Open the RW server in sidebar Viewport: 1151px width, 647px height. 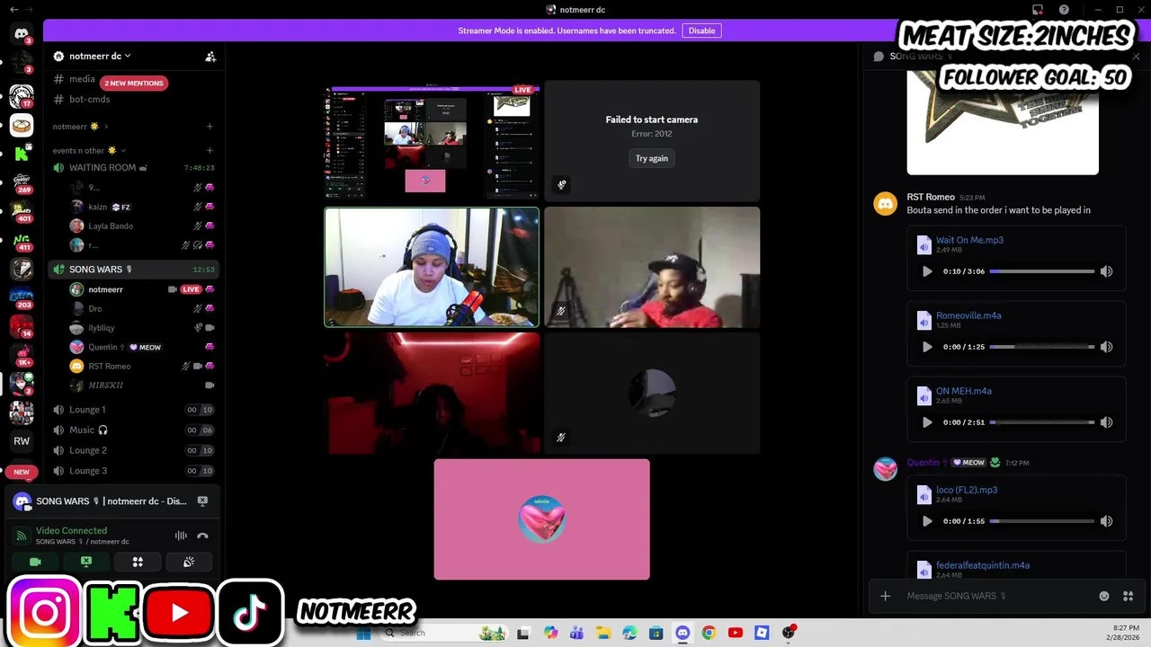point(22,441)
